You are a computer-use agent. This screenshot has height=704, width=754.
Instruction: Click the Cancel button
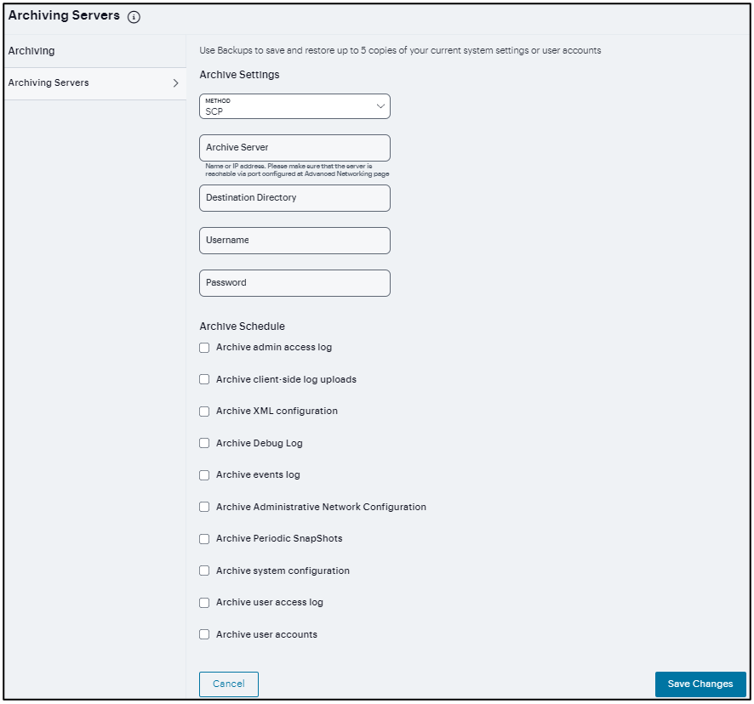pyautogui.click(x=228, y=684)
